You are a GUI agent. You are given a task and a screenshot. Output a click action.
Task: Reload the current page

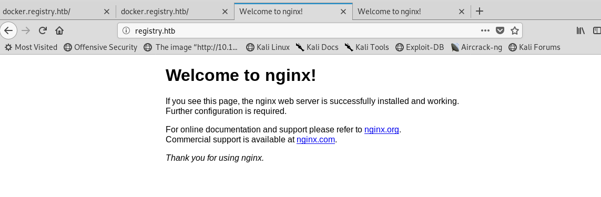point(43,30)
